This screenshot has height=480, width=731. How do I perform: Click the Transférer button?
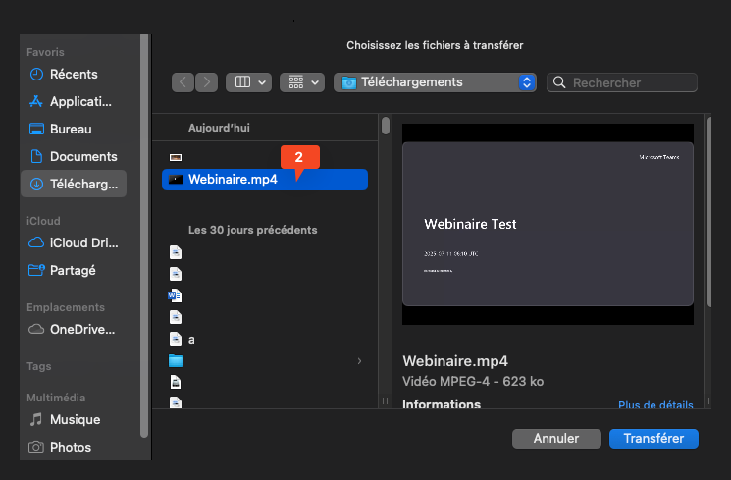[653, 439]
